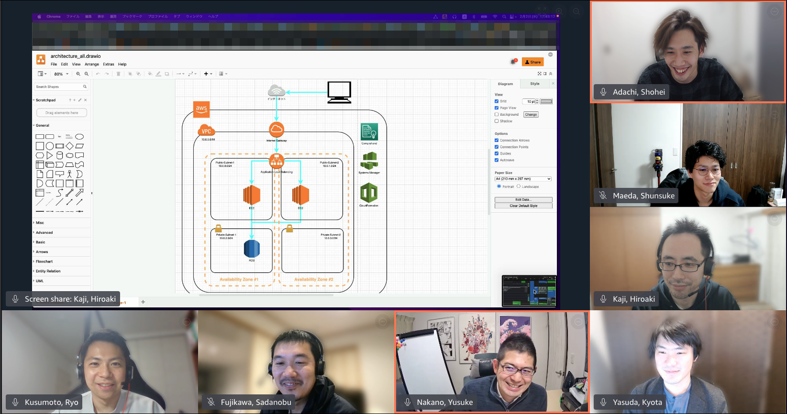Toggle the format panel icon
This screenshot has width=787, height=414.
click(545, 74)
